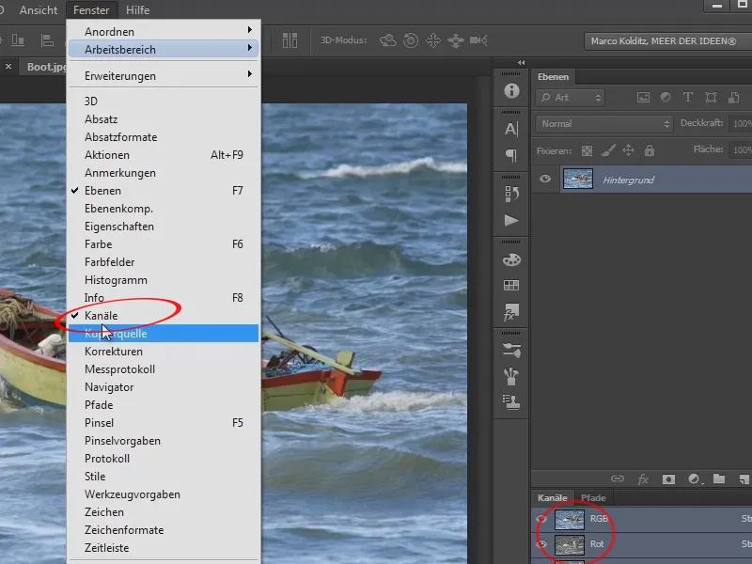The image size is (752, 564).
Task: Add a layer mask icon
Action: click(x=668, y=479)
